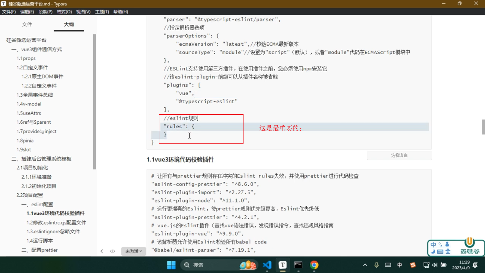Open 1.2.1原生DOM事件 outline entry
The width and height of the screenshot is (485, 273).
(42, 76)
